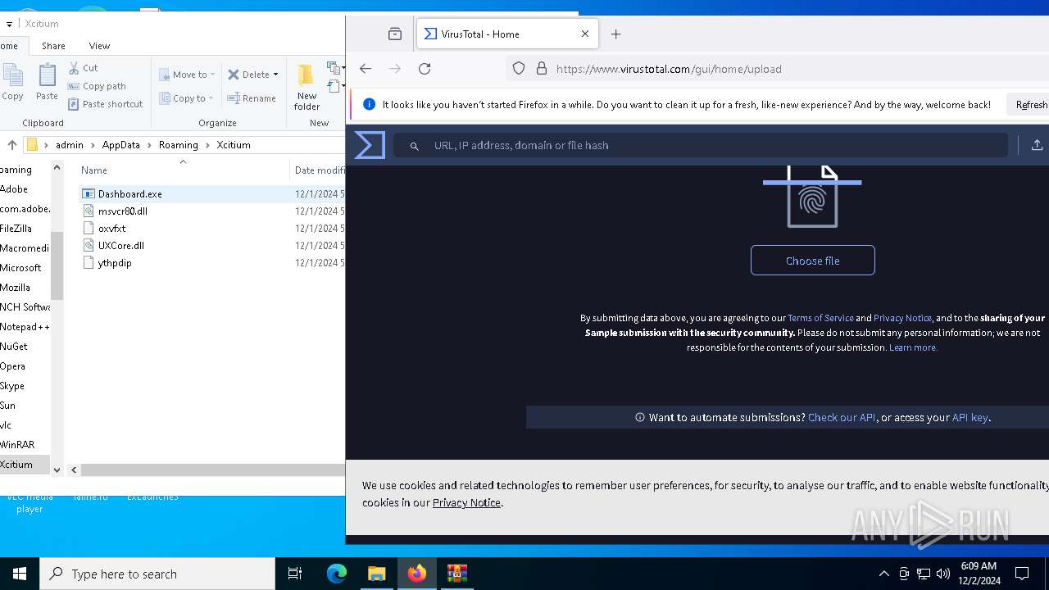Click the VirusTotal search input field
The height and width of the screenshot is (590, 1049).
point(701,145)
